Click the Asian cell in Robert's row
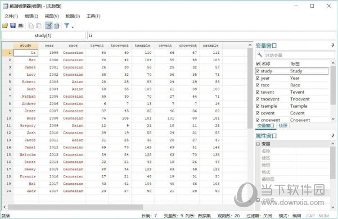This screenshot has height=219, width=338. (x=73, y=82)
